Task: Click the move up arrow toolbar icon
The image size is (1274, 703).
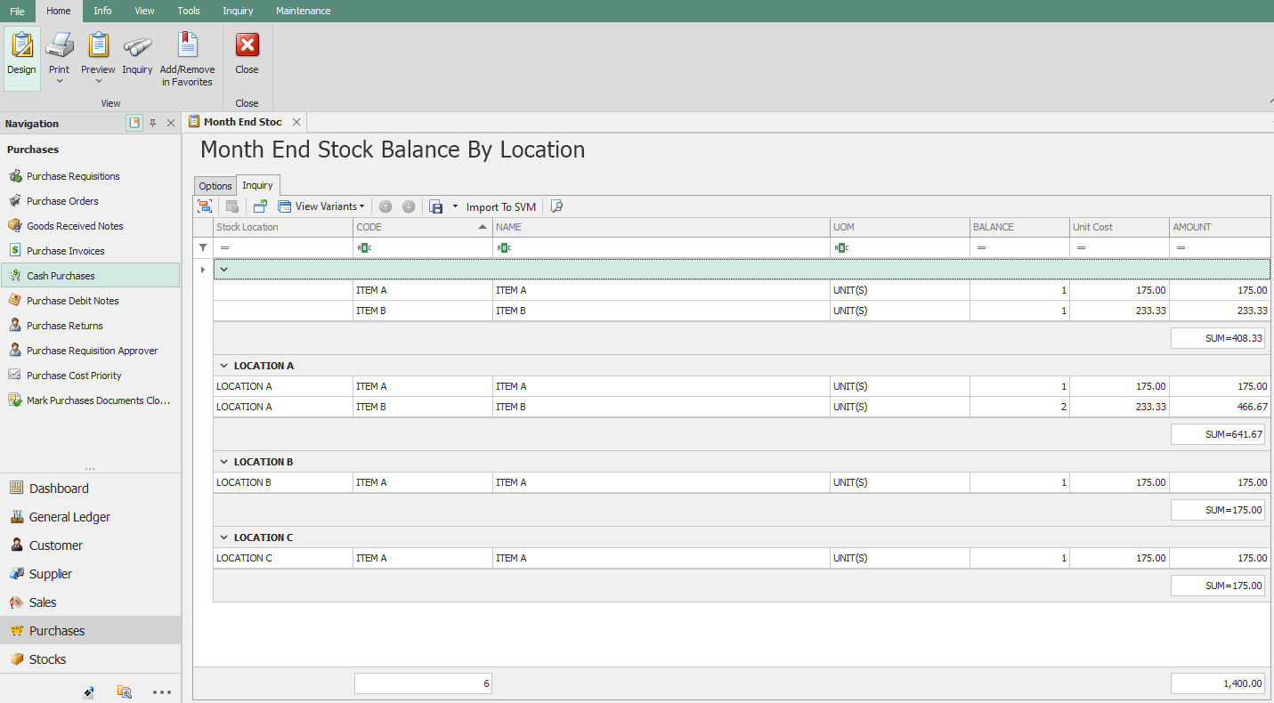Action: 385,206
